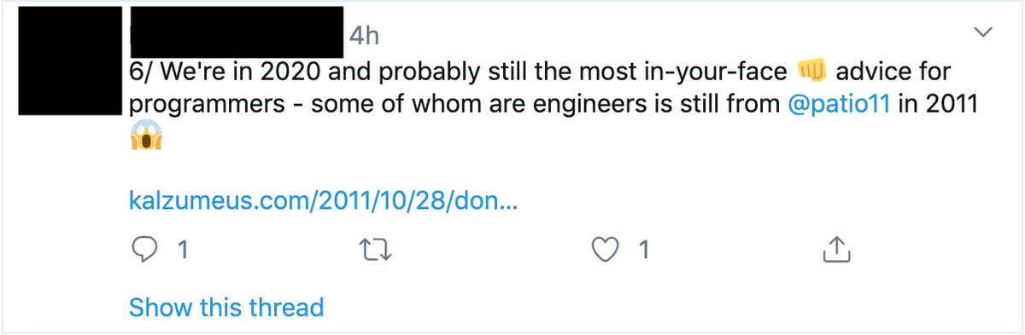
Task: Click the phrase 'in-your-face' in tweet
Action: tap(714, 72)
